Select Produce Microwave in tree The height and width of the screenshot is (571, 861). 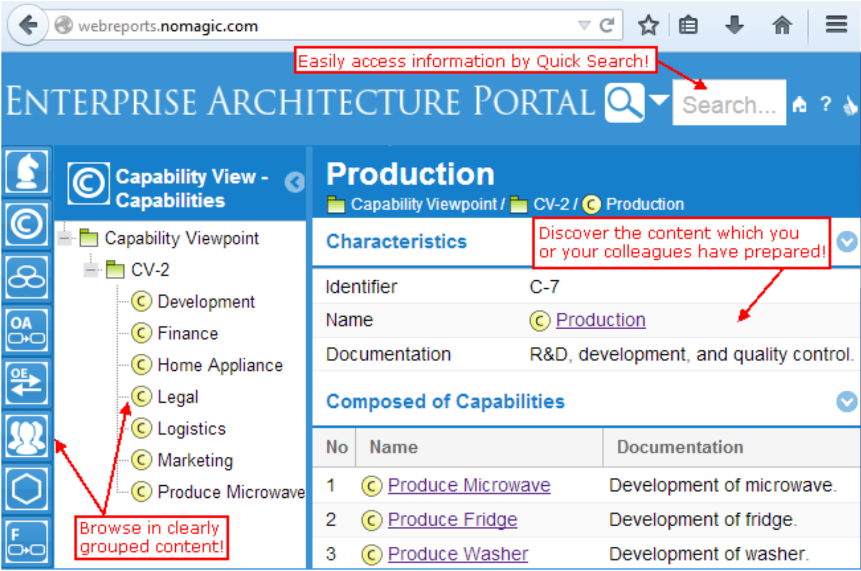tap(218, 492)
